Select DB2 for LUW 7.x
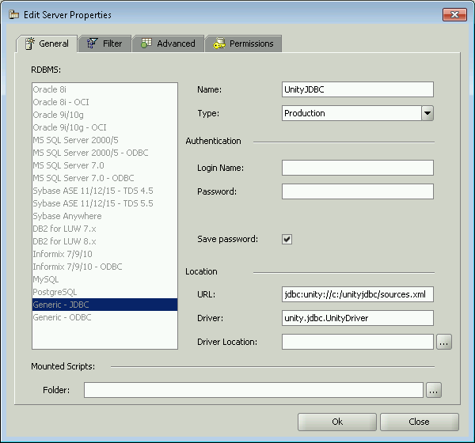The image size is (475, 443). pos(104,229)
